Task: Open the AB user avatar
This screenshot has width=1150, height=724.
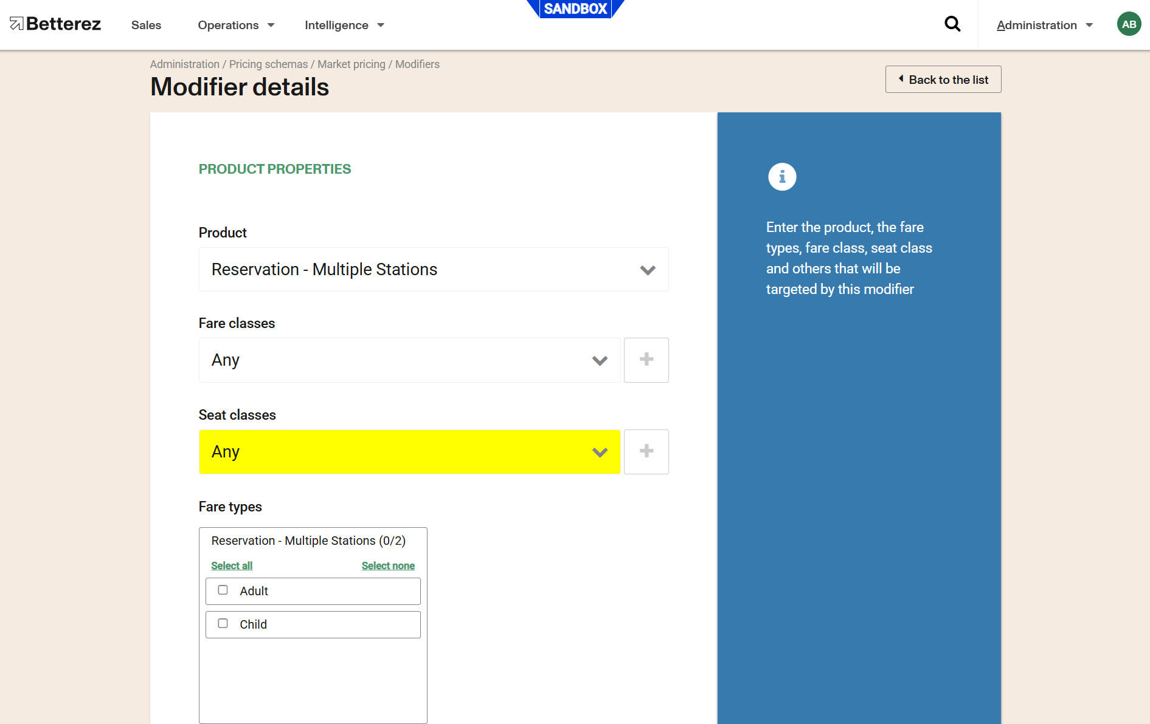Action: [1129, 24]
